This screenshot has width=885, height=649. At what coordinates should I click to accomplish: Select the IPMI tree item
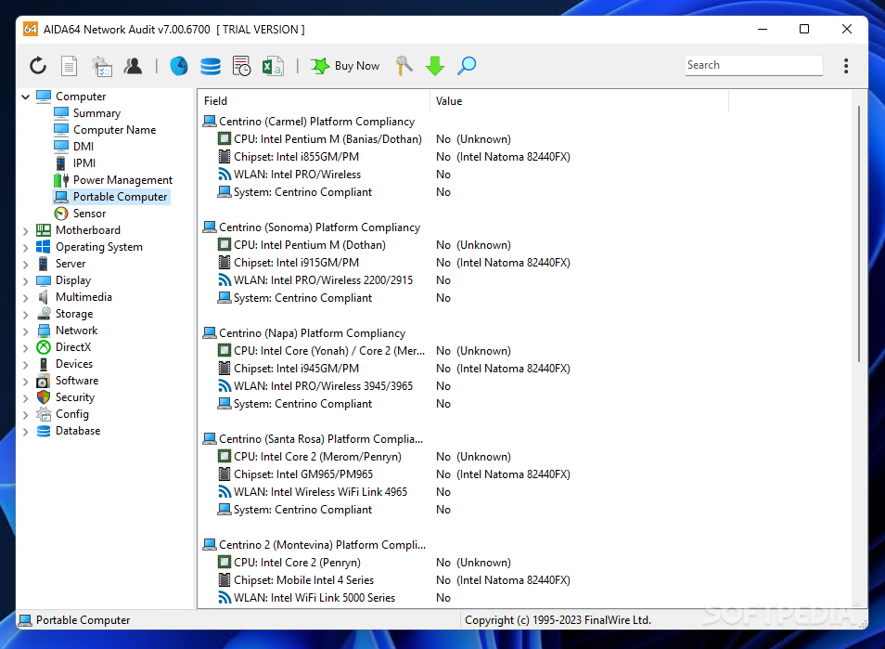point(84,163)
